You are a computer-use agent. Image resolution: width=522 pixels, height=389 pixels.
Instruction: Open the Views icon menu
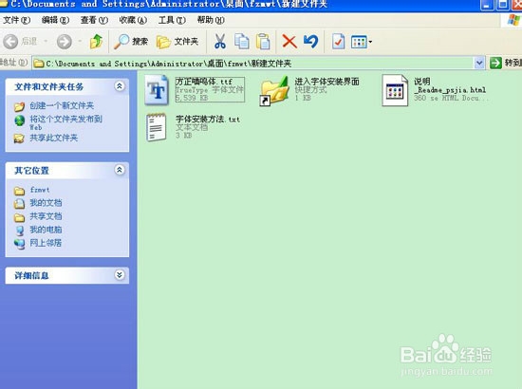tap(362, 42)
